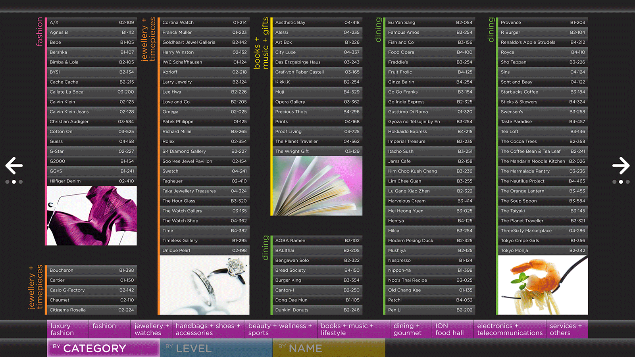Viewport: 635px width, 357px height.
Task: Choose The Wright Gift row
Action: (317, 152)
